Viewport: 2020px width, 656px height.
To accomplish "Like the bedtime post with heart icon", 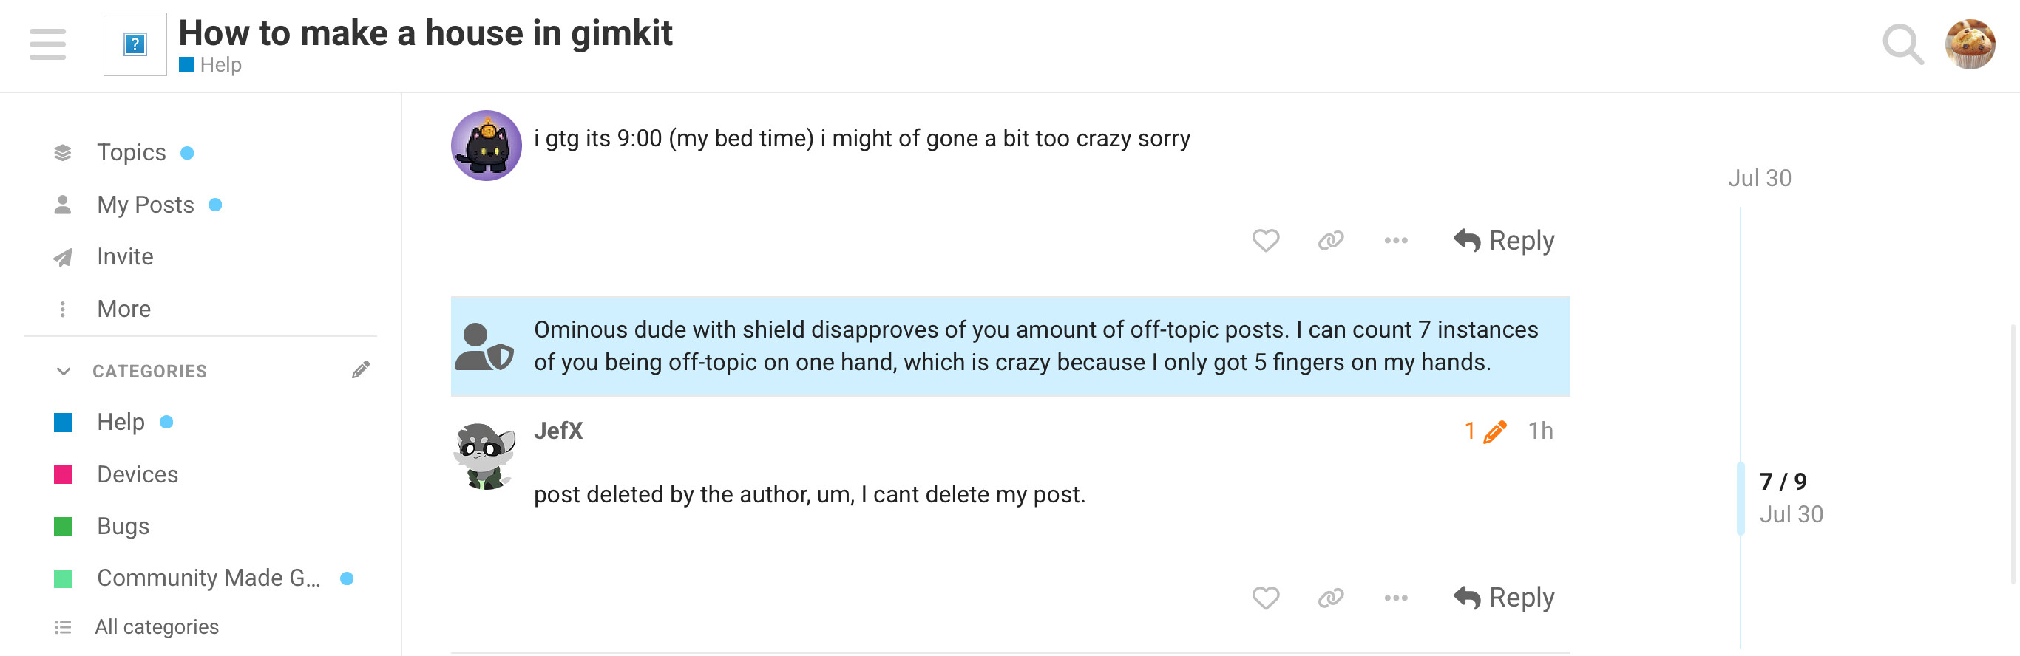I will 1265,241.
